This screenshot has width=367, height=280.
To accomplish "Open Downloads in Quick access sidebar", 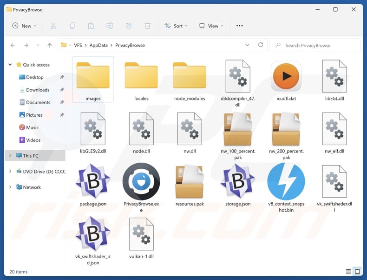I will click(37, 90).
